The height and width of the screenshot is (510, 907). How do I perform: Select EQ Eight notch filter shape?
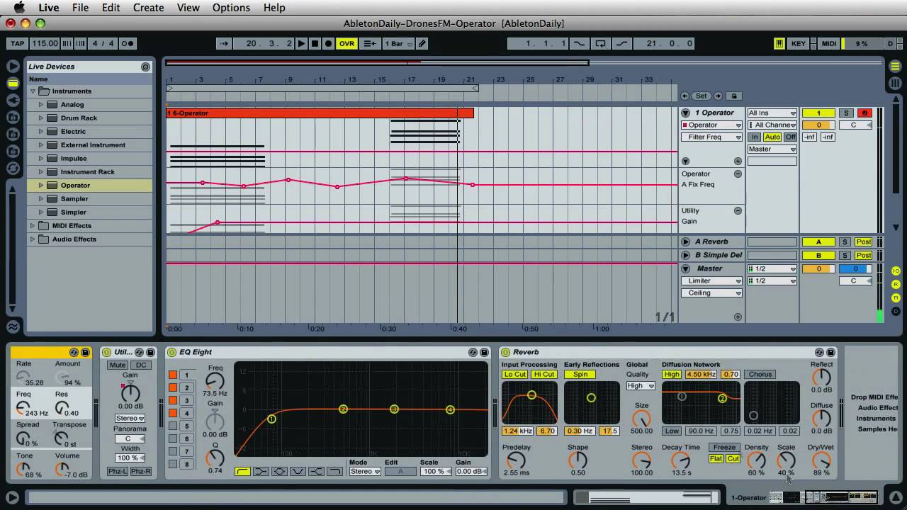pyautogui.click(x=298, y=472)
